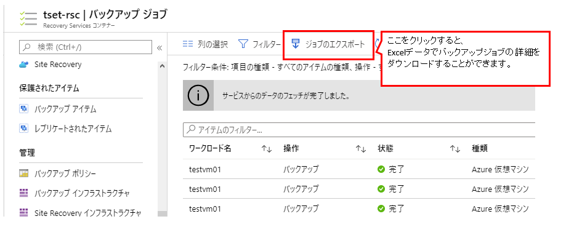Sort by 状態 column arrows
Image resolution: width=582 pixels, height=243 pixels.
pyautogui.click(x=455, y=149)
